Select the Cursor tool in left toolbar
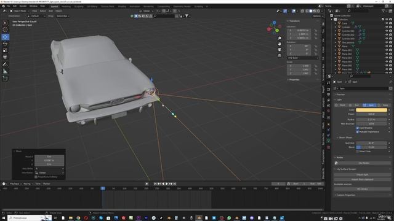 pyautogui.click(x=6, y=29)
